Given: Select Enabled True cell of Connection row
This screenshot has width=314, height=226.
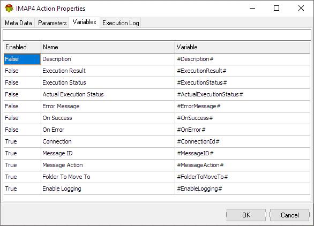Looking at the screenshot, I should (22, 142).
